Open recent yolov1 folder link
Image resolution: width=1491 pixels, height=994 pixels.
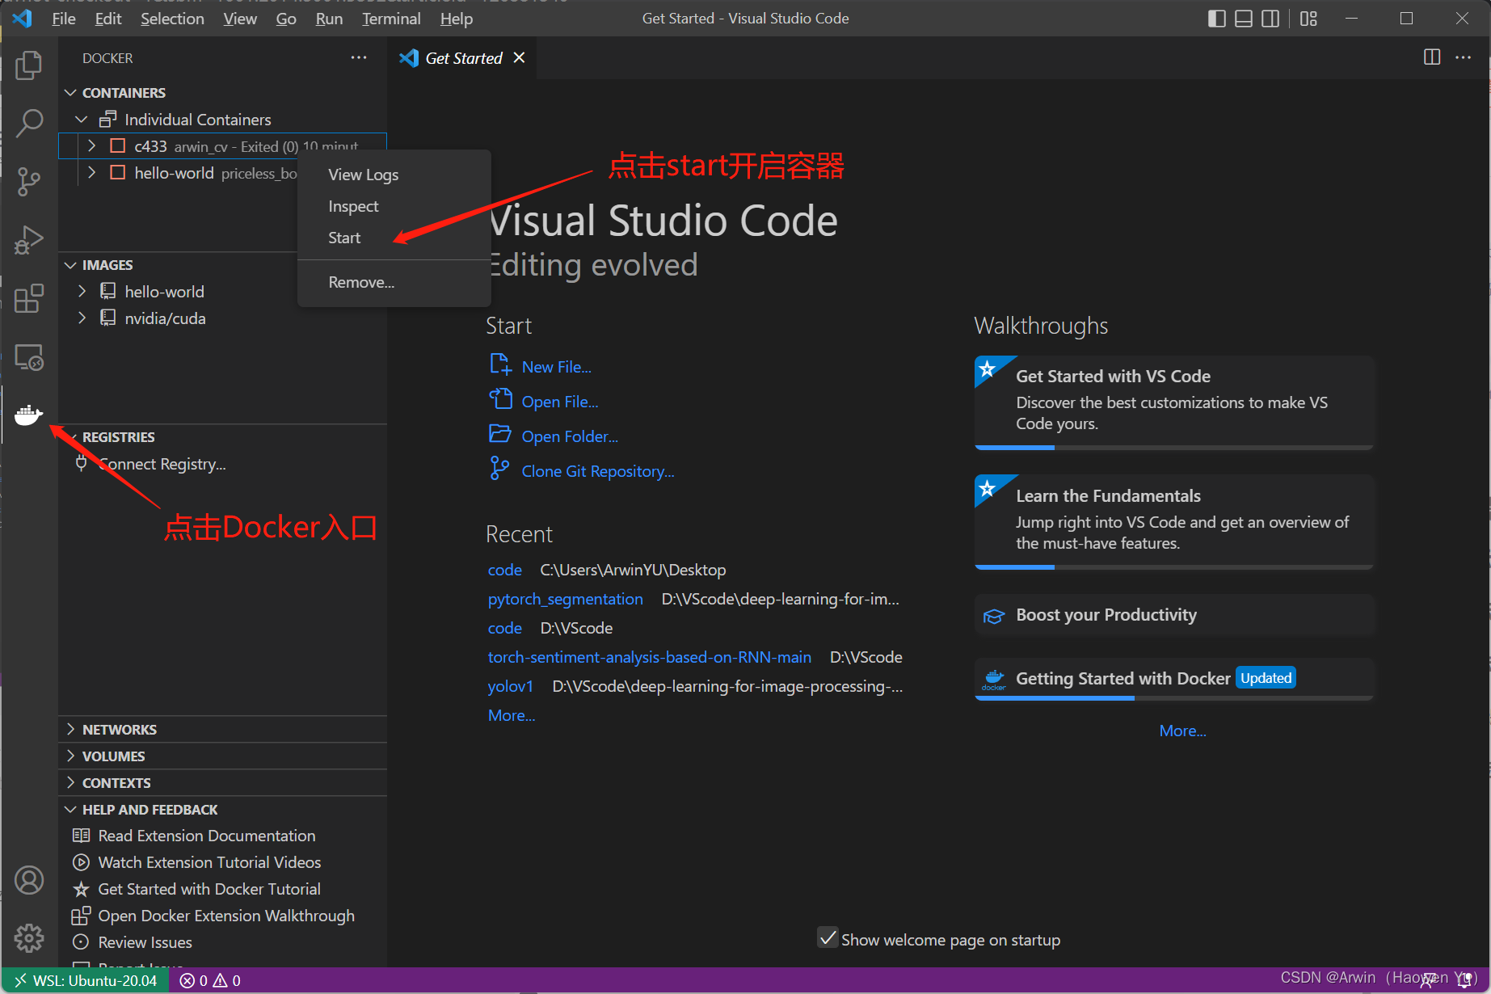[511, 686]
